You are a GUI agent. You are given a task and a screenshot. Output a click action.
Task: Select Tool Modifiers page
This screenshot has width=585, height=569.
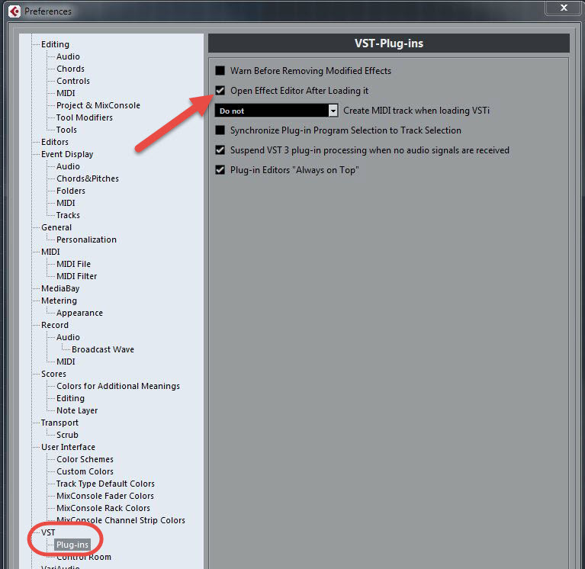(x=85, y=117)
